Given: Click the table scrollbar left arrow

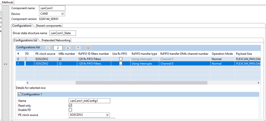Looking at the screenshot, I should 27,83.
